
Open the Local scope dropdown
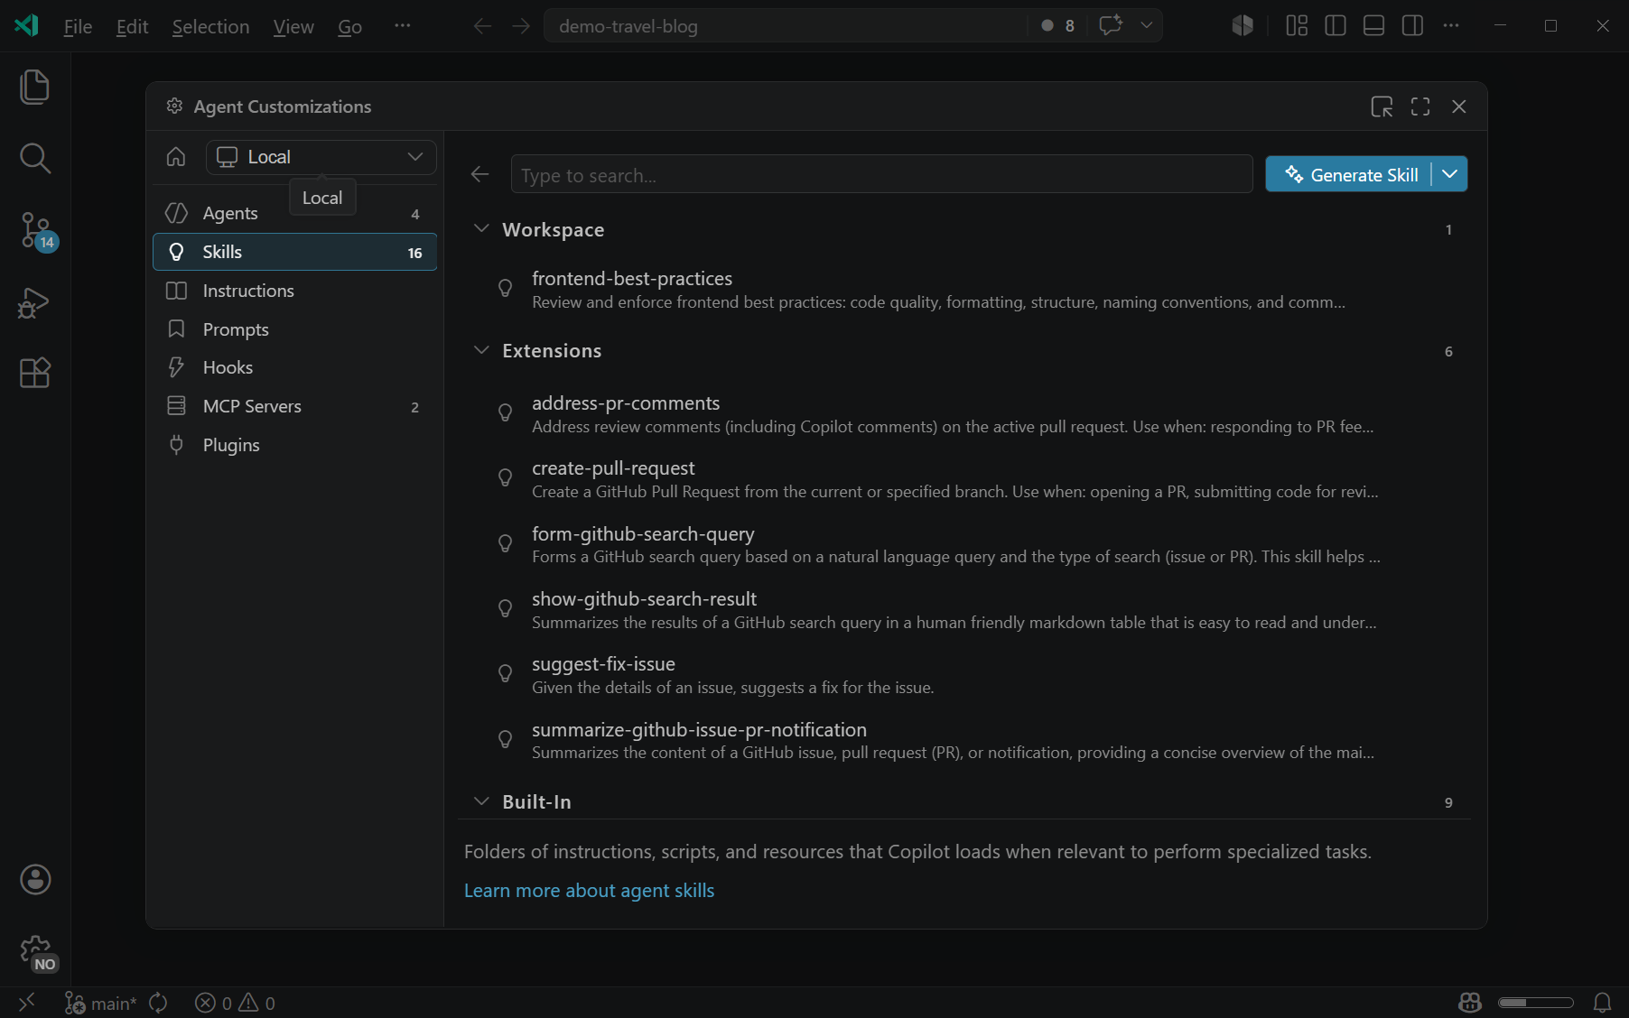(321, 156)
